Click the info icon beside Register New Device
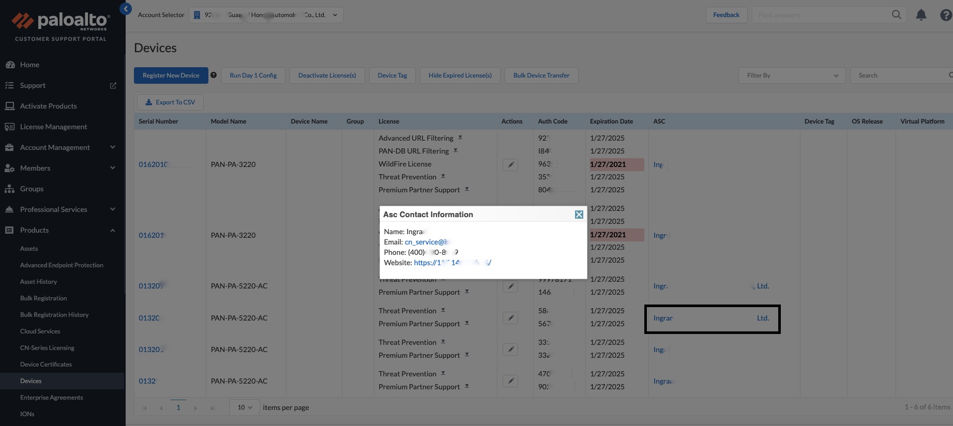This screenshot has height=426, width=953. (x=214, y=75)
